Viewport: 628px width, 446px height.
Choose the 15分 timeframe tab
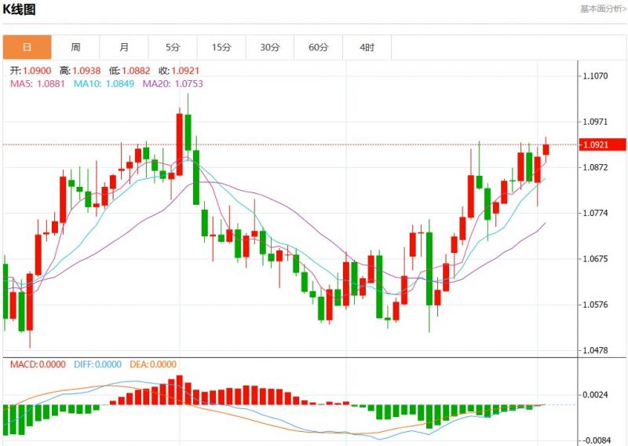tap(221, 47)
